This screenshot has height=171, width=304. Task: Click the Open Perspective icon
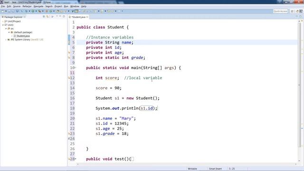292,11
